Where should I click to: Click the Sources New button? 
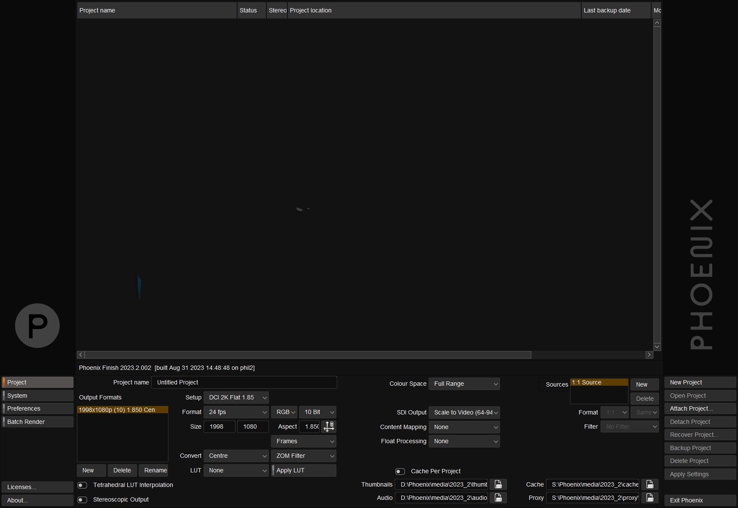tap(645, 384)
